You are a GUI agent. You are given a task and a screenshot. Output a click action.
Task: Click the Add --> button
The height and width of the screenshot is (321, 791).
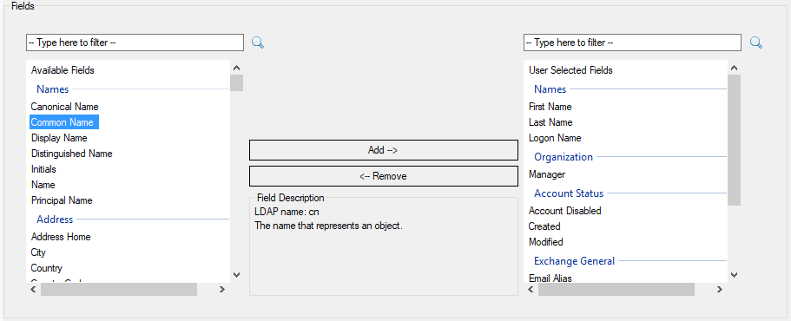[x=384, y=150]
